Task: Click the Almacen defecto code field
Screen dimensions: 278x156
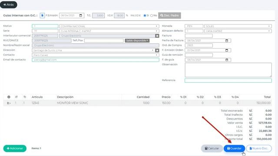Action: coord(194,31)
